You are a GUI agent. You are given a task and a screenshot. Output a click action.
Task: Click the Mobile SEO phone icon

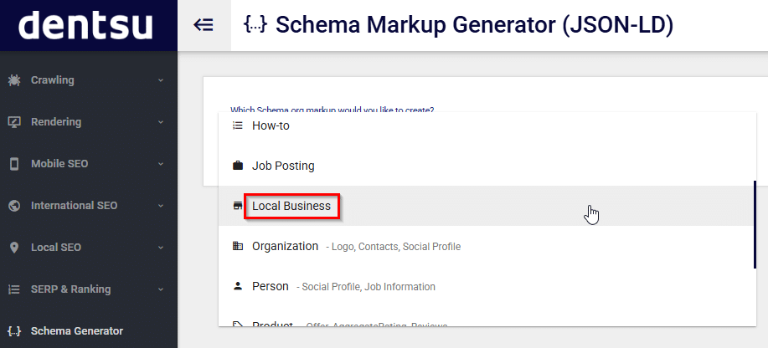click(x=14, y=164)
